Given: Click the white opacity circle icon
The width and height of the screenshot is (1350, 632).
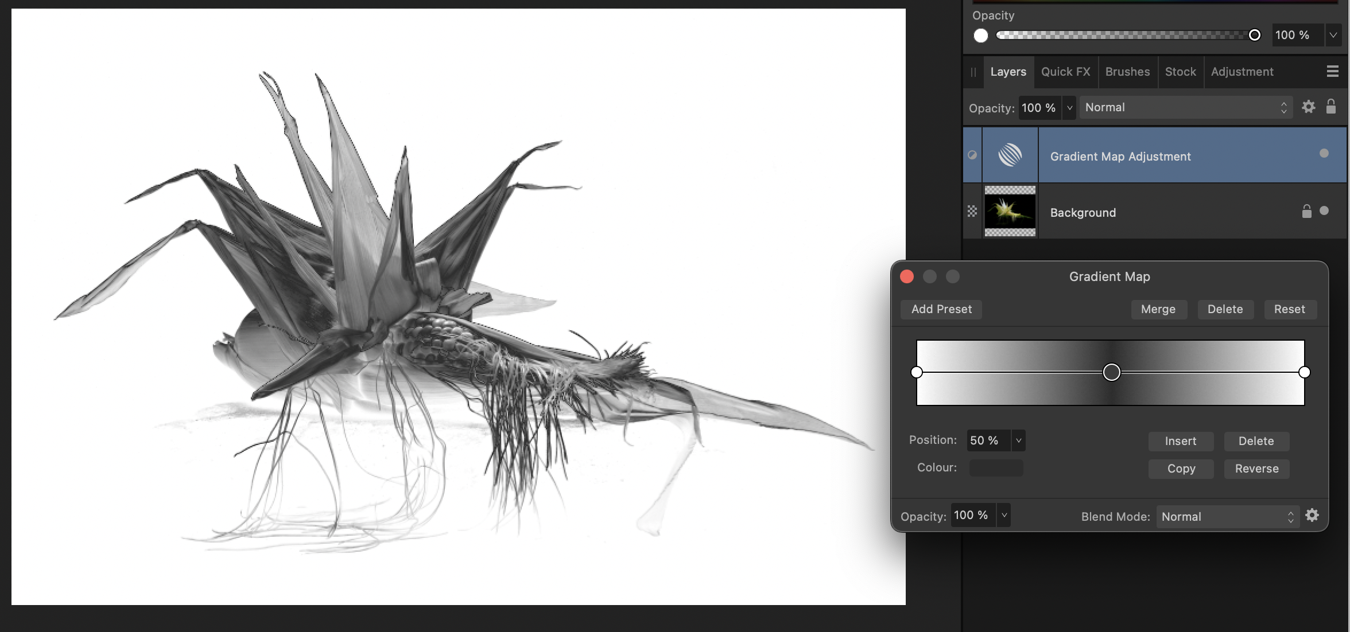Looking at the screenshot, I should [981, 36].
